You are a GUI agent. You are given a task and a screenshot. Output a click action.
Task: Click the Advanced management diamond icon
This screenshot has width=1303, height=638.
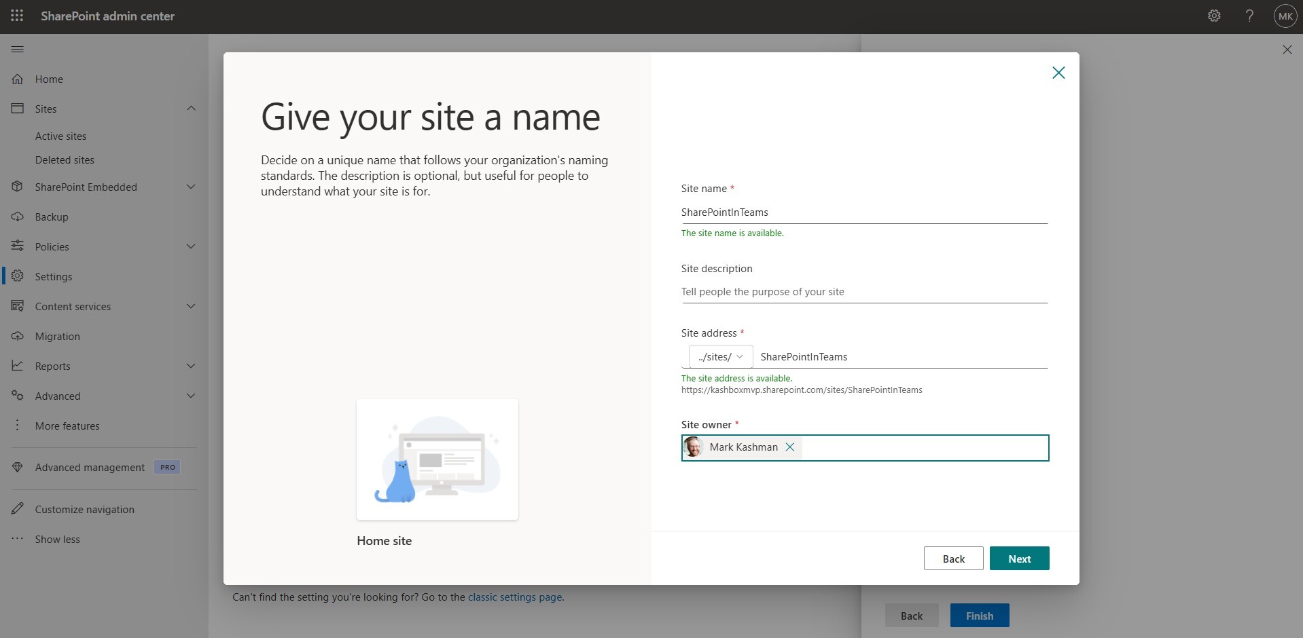pos(18,467)
